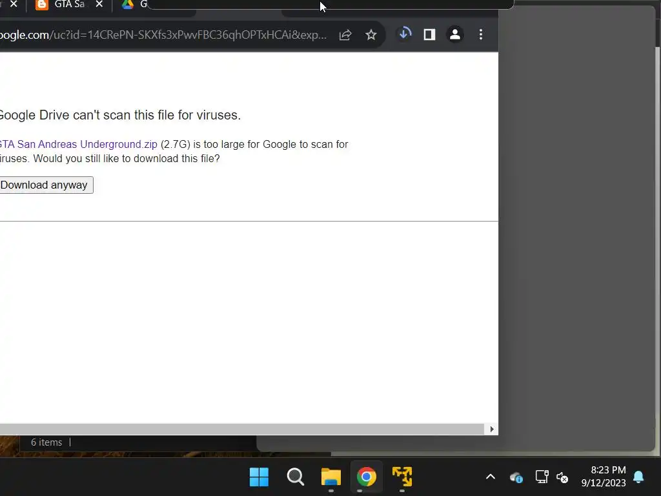Bookmark this page with the star icon
Image resolution: width=661 pixels, height=496 pixels.
(x=371, y=35)
